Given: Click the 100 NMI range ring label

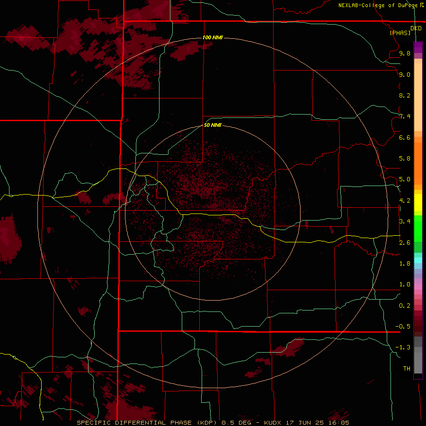Looking at the screenshot, I should click(213, 37).
